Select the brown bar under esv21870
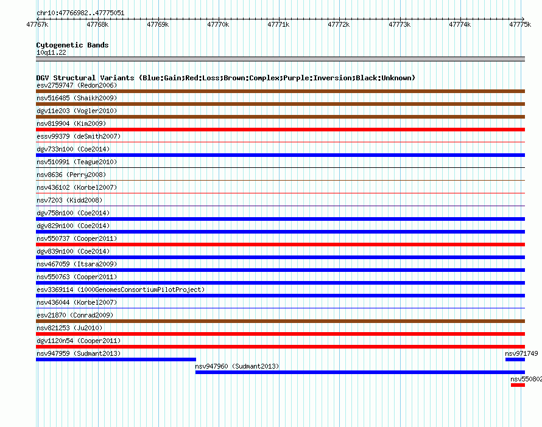542x427 pixels. coord(280,321)
